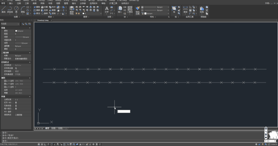Toggle layer on/off lightbulb icon
This screenshot has height=146, width=278.
(x=77, y=14)
